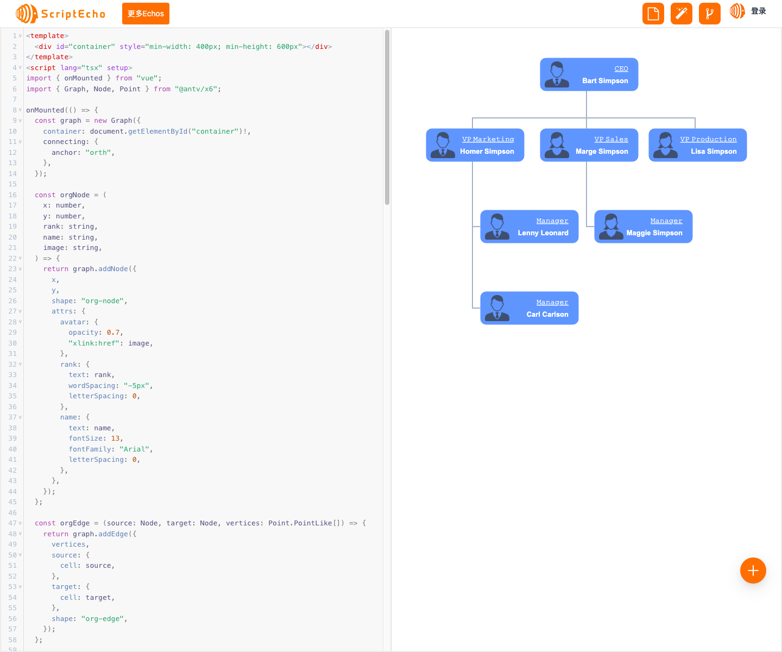Click line number 16 in gutter

click(x=12, y=195)
